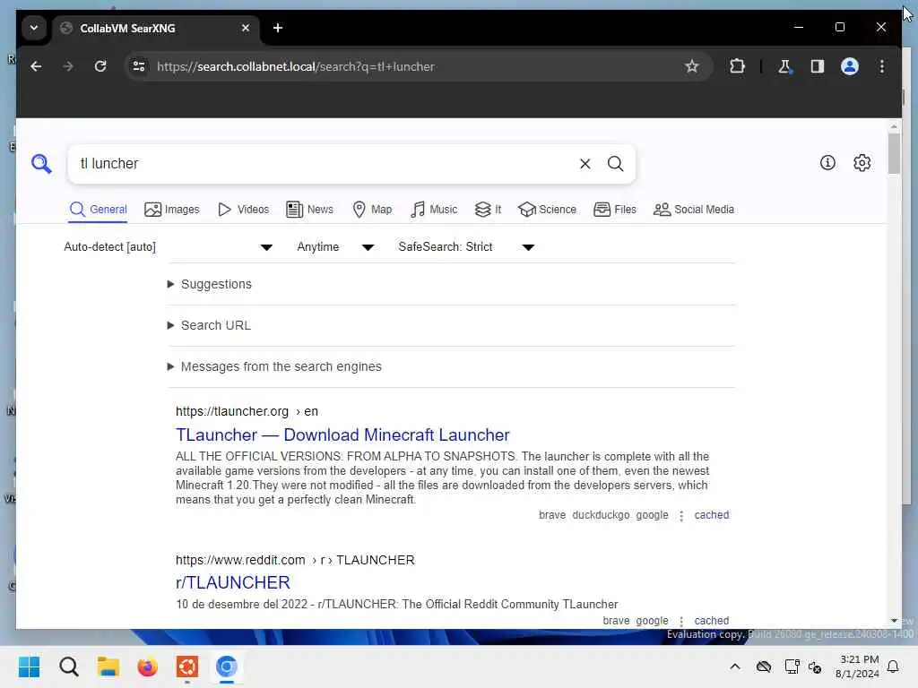Open the Auto-detect language dropdown

tap(168, 247)
